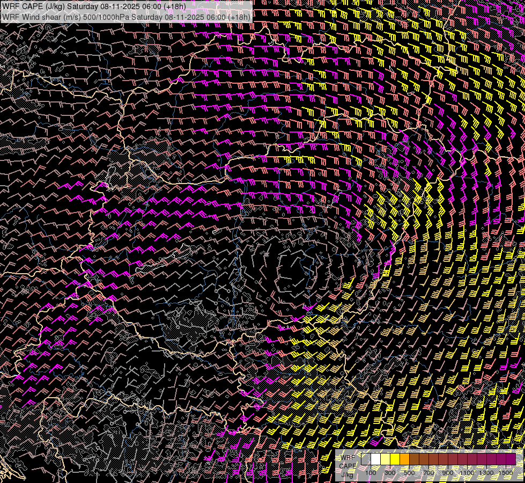Select "500/1000hPa" in the wind shear title
Screen dimensions: 525x483
pos(106,17)
